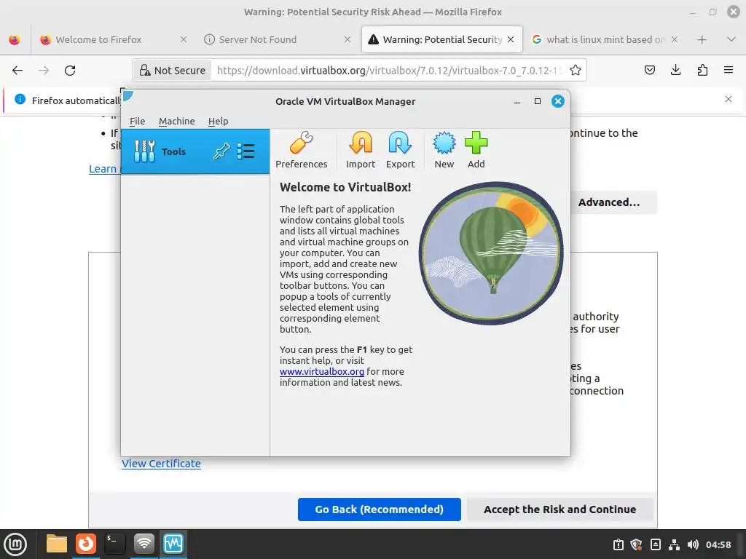The width and height of the screenshot is (746, 559).
Task: Open a new Firefox tab
Action: pyautogui.click(x=702, y=40)
